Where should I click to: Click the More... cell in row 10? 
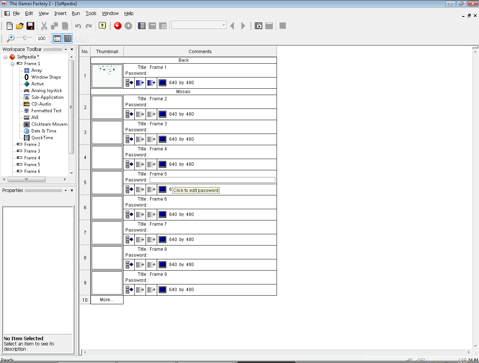point(107,300)
